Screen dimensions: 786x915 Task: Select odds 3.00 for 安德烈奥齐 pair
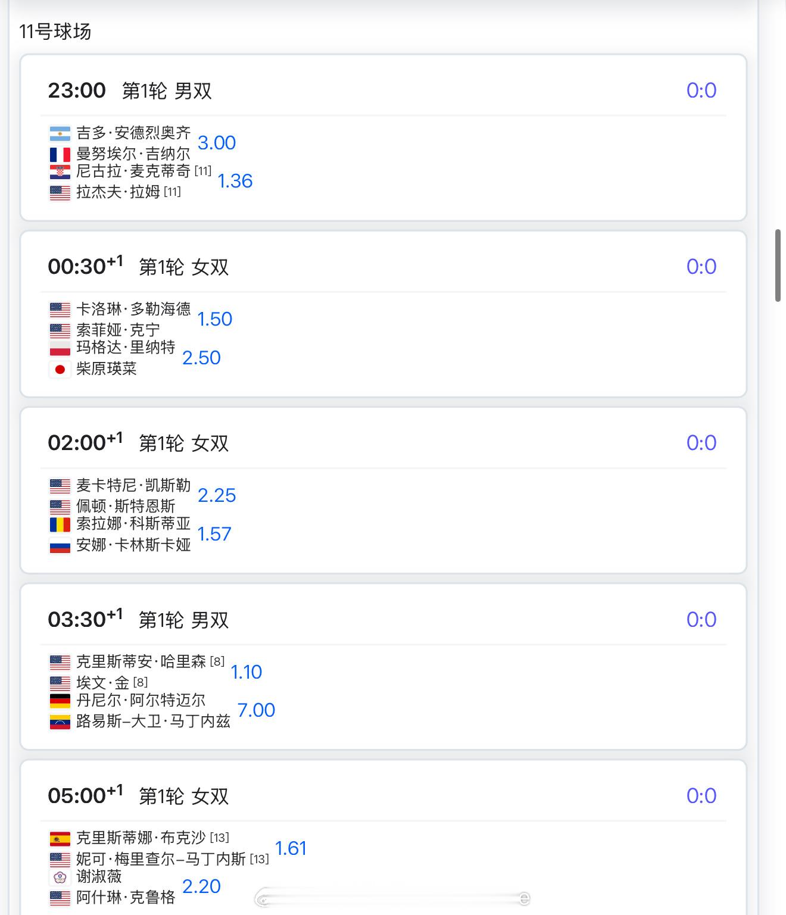coord(217,143)
